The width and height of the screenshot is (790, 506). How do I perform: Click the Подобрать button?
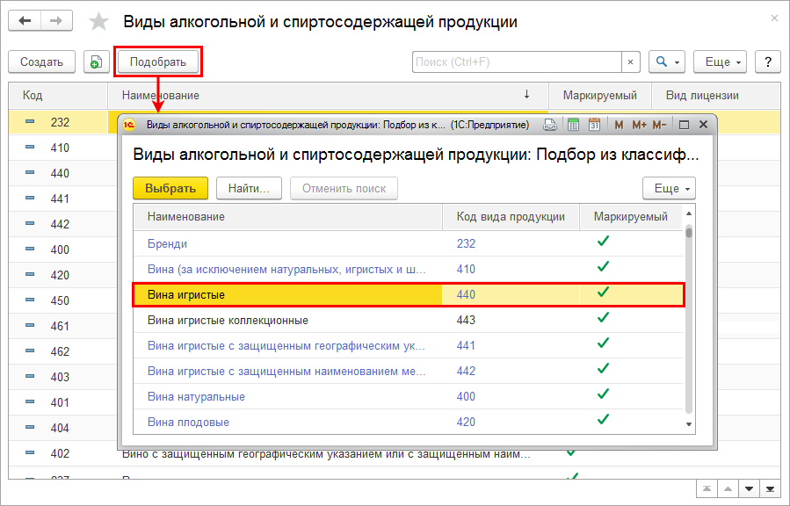click(158, 62)
